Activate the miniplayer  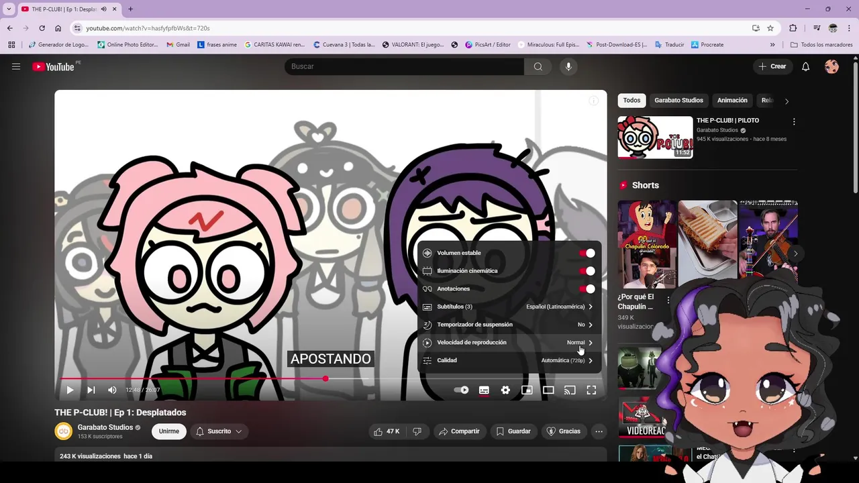pos(527,390)
